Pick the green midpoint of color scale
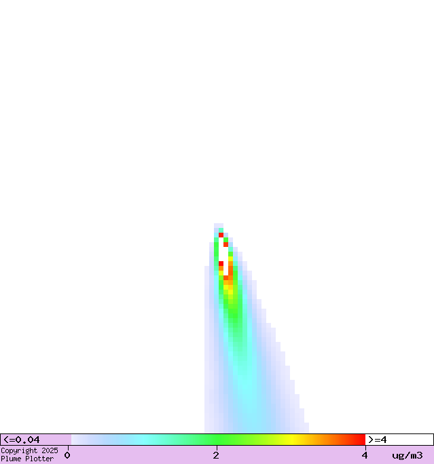Image resolution: width=434 pixels, height=464 pixels. tap(217, 440)
